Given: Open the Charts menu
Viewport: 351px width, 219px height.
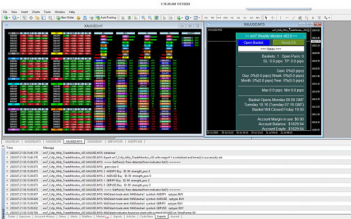Looking at the screenshot, I should click(36, 12).
